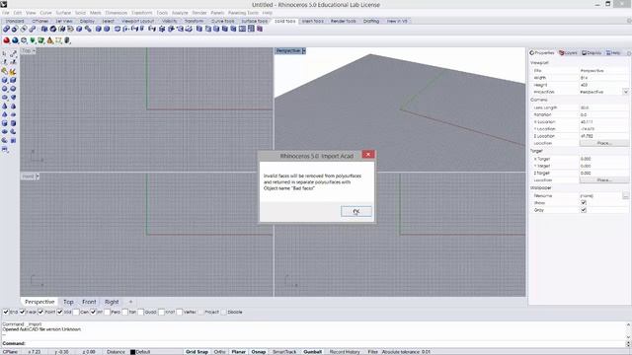Toggle the End osnap checkbox
The height and width of the screenshot is (355, 632).
tap(6, 312)
